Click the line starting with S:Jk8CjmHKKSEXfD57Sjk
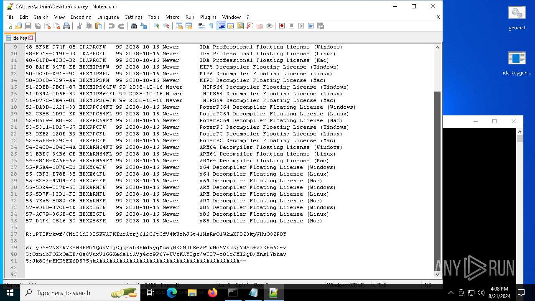 pos(136,261)
